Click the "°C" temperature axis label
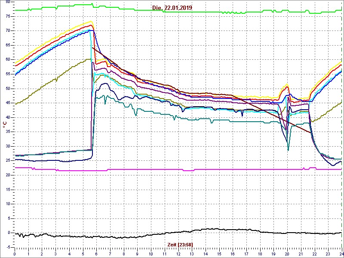Viewport: 344px width, 258px height. [4, 125]
